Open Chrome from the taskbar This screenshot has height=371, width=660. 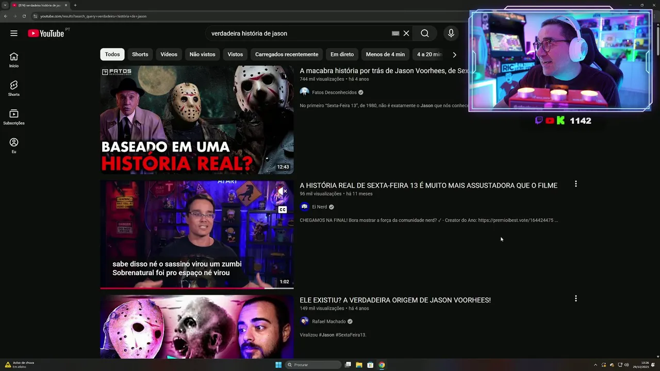pos(382,365)
